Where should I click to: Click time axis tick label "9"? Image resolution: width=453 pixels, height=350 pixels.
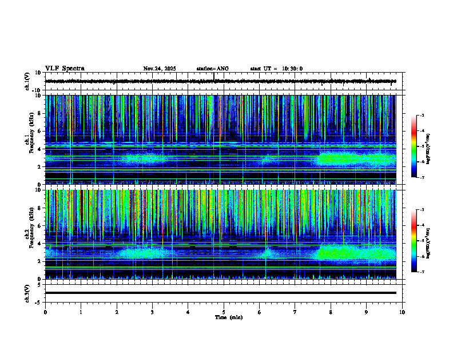(366, 312)
